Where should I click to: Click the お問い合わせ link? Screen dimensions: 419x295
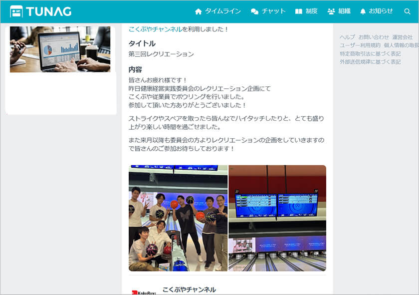coord(374,37)
